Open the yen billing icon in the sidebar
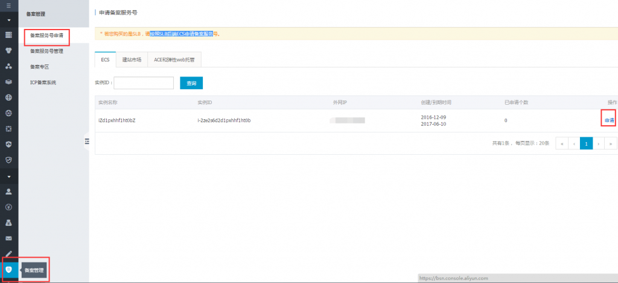The image size is (618, 283). [9, 208]
